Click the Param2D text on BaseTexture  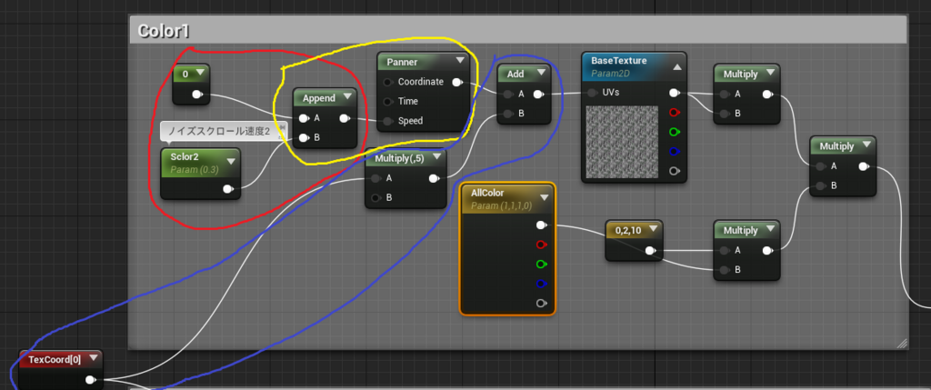(612, 74)
